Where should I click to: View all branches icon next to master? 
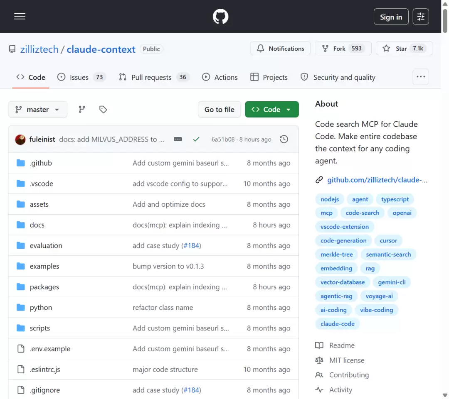click(x=82, y=109)
